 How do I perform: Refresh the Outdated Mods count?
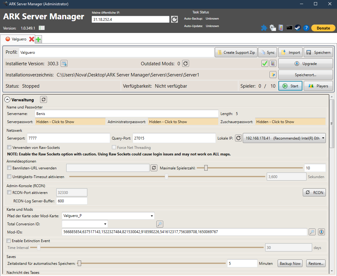click(x=185, y=64)
